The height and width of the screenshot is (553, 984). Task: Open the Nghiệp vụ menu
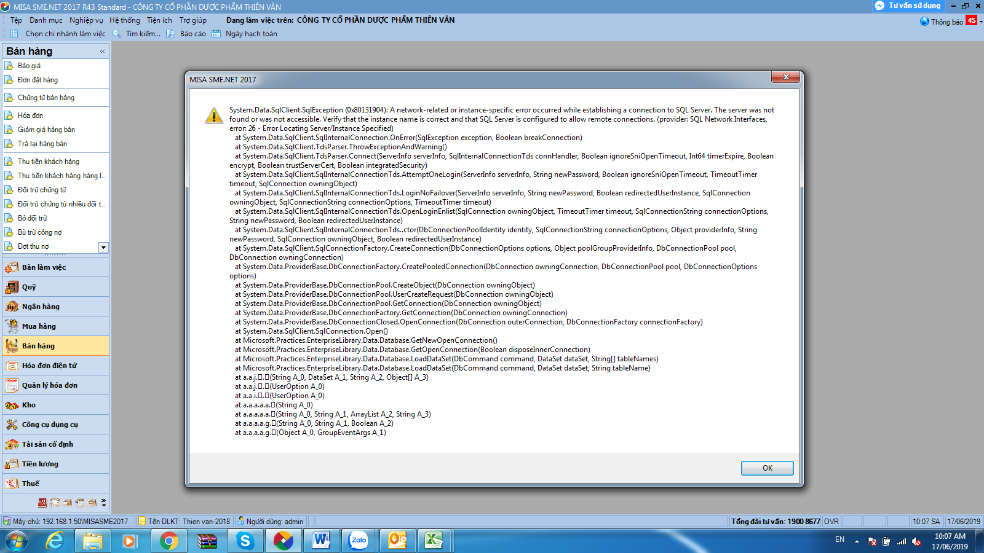(x=86, y=20)
